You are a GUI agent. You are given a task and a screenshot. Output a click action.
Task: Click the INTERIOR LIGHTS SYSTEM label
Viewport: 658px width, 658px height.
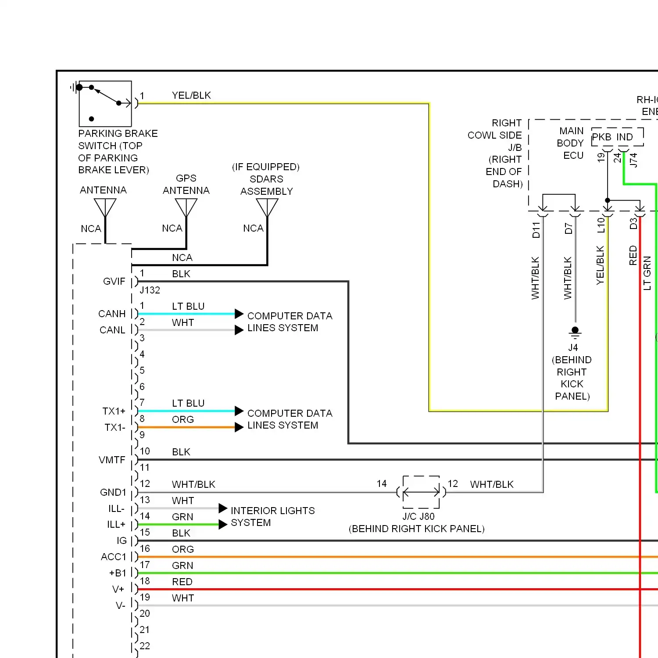272,516
